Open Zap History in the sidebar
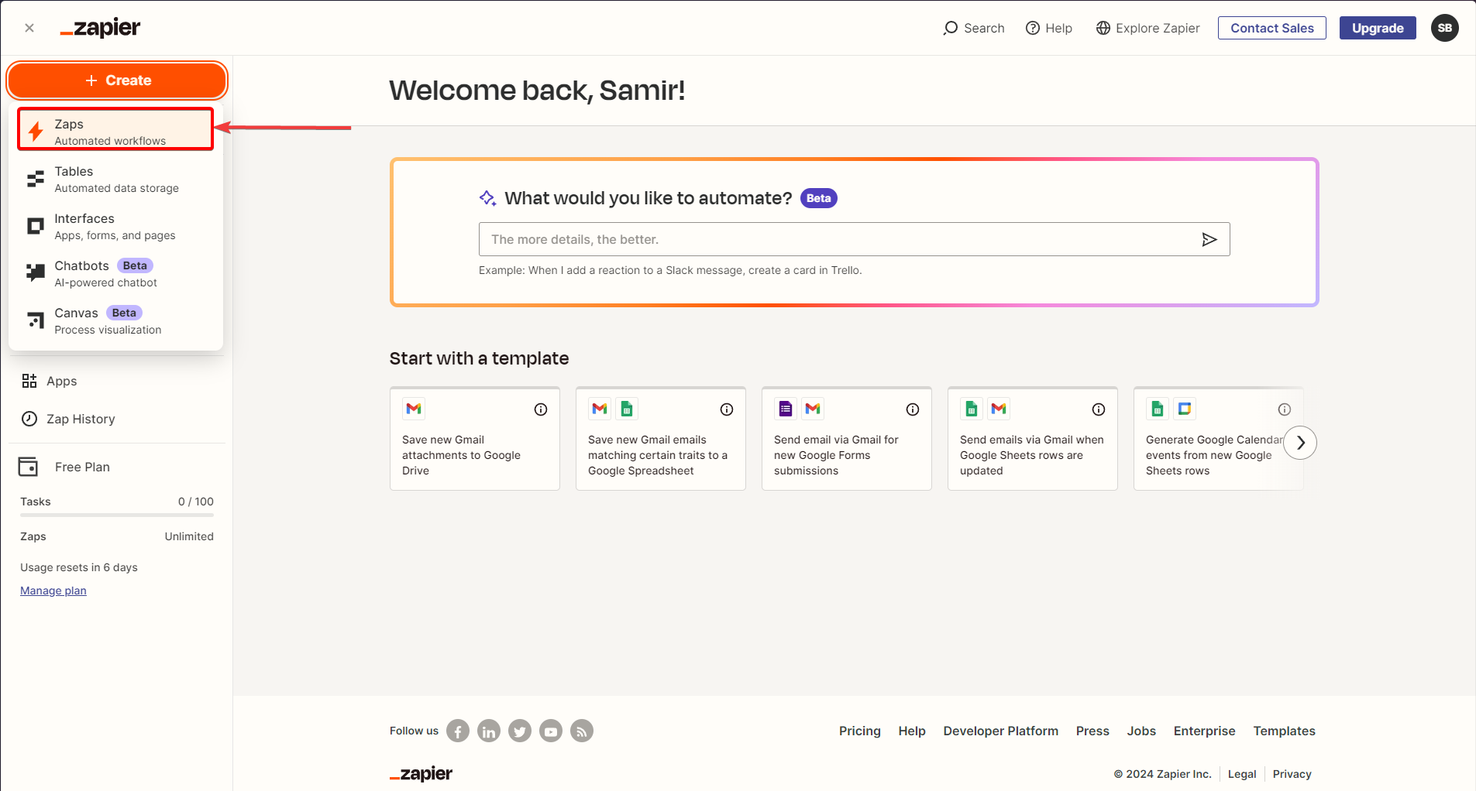This screenshot has width=1476, height=791. (82, 419)
